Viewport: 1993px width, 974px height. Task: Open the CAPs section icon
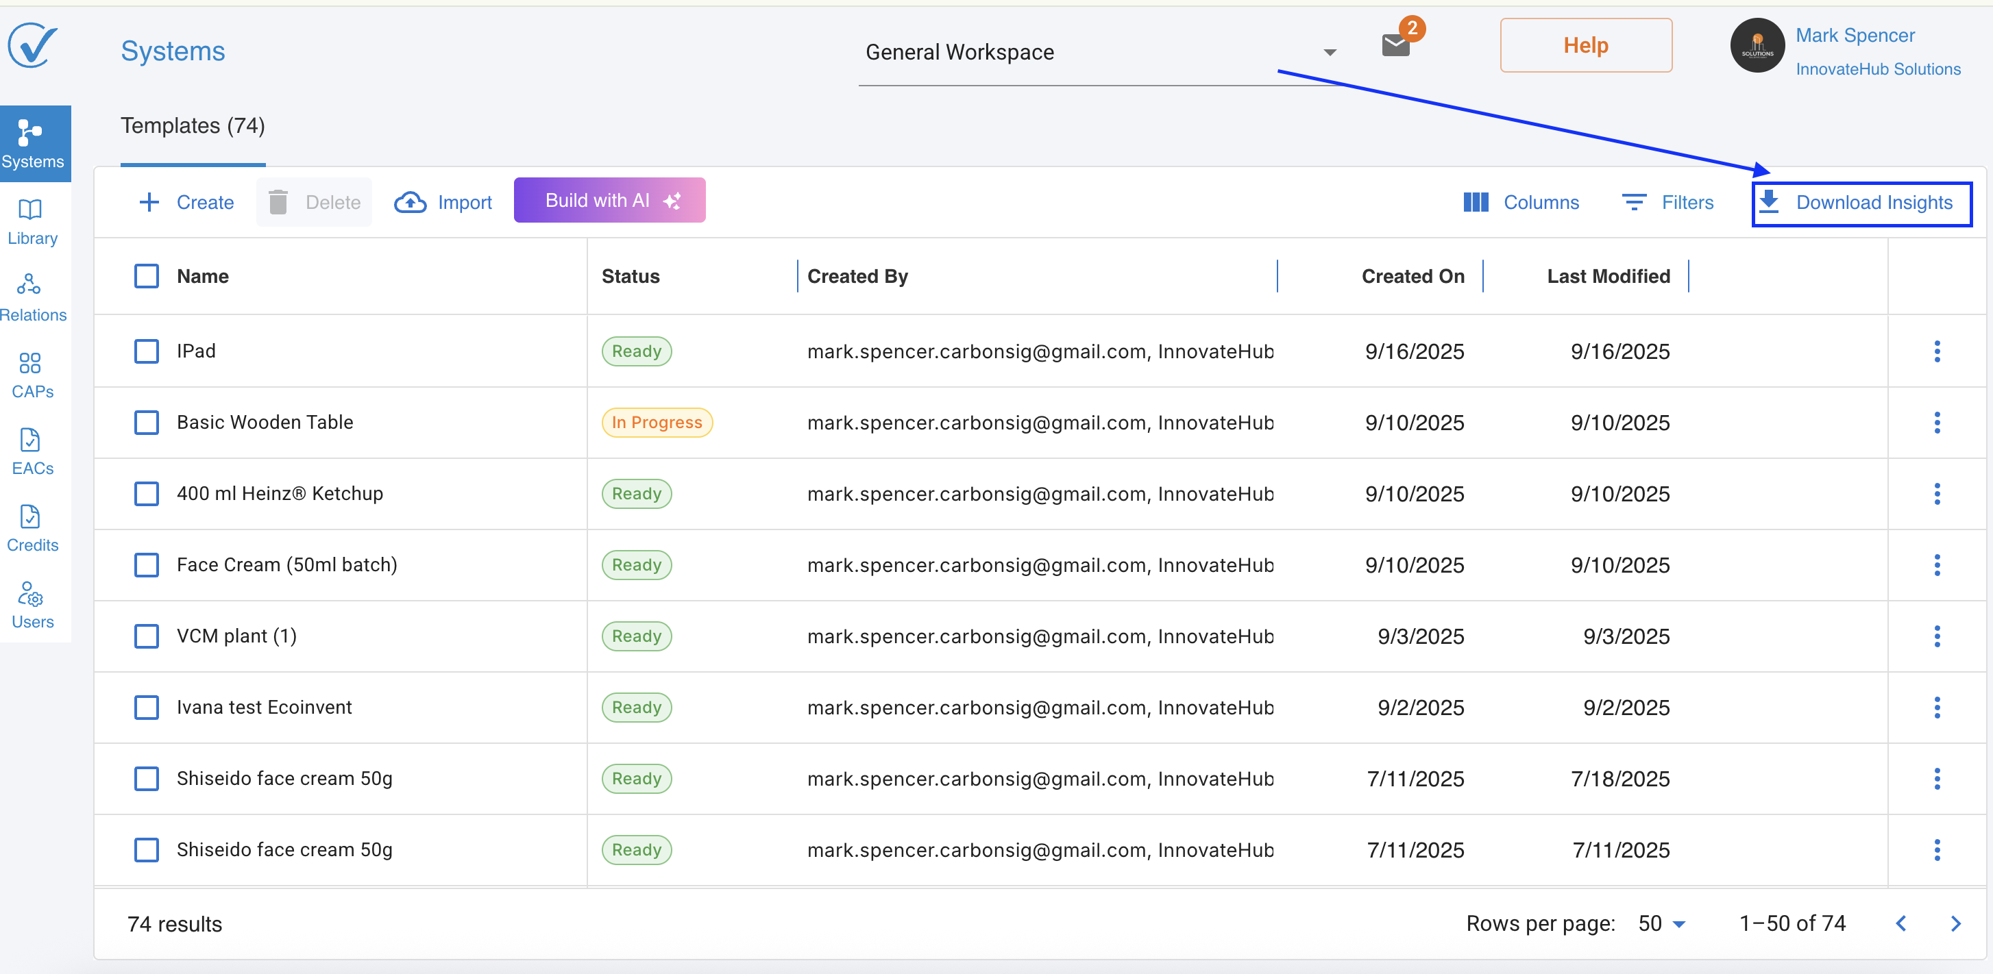pos(31,374)
